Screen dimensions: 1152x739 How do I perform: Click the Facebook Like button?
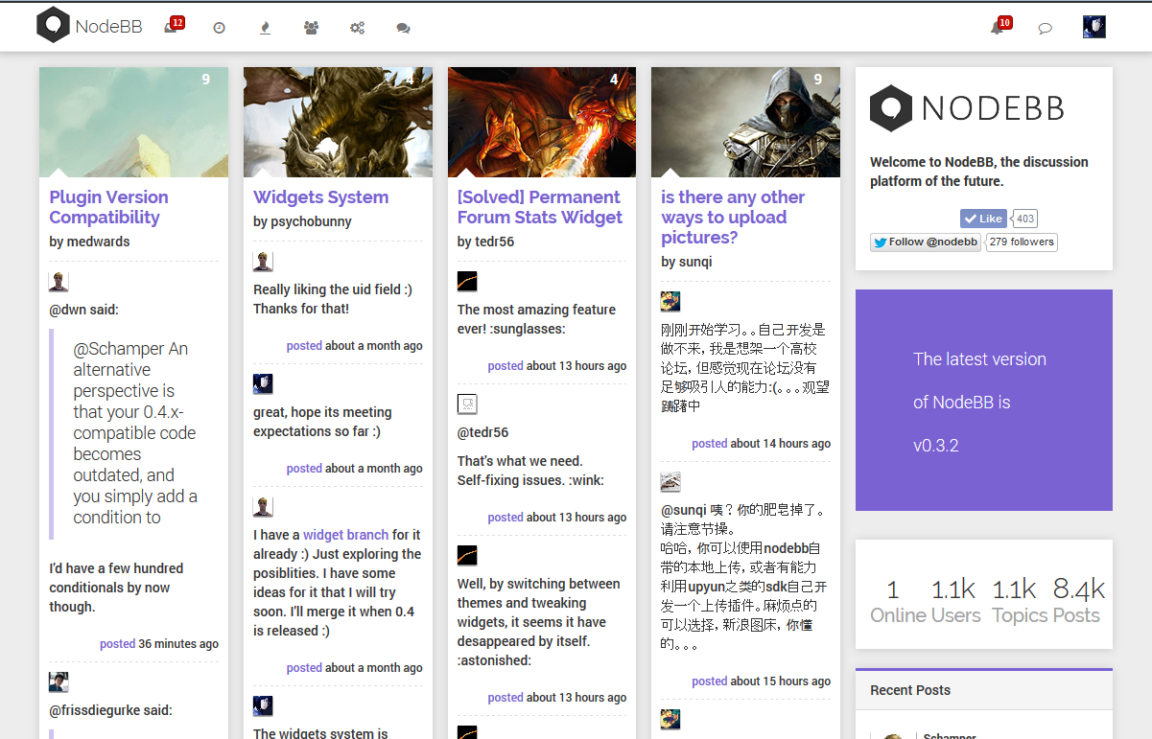[x=983, y=219]
